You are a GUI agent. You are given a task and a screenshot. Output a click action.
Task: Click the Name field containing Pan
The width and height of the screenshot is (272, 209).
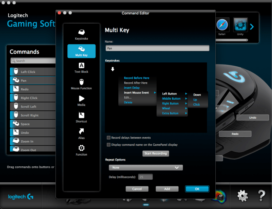157,48
